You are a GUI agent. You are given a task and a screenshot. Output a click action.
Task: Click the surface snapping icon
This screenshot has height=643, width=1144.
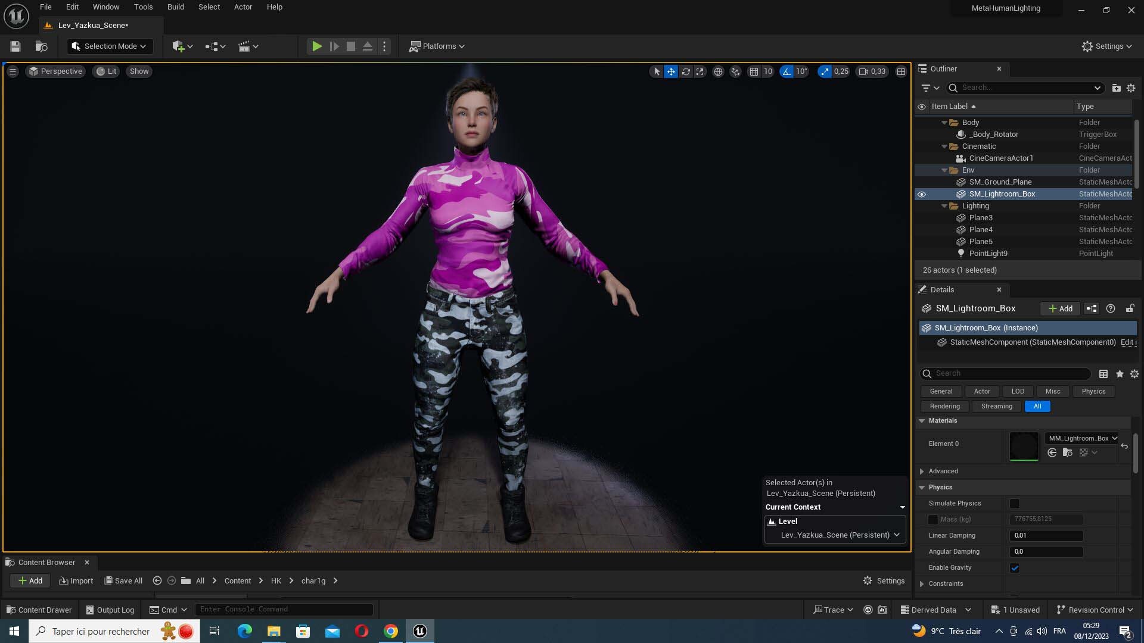(x=736, y=71)
